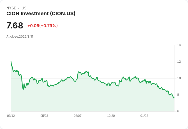Select the 08/07 date on the time axis
Image resolution: width=188 pixels, height=129 pixels.
point(78,116)
